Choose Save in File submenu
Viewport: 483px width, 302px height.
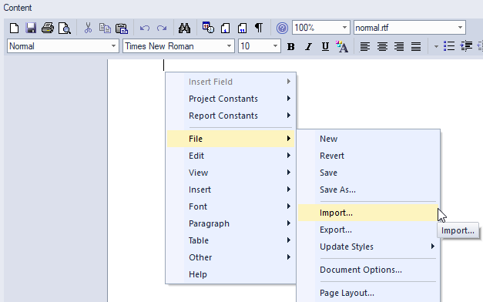tap(368, 173)
